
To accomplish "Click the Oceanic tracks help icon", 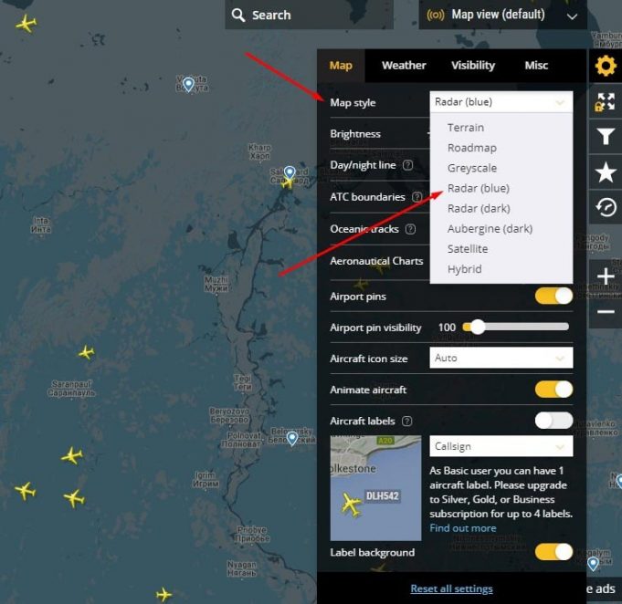I will 411,229.
